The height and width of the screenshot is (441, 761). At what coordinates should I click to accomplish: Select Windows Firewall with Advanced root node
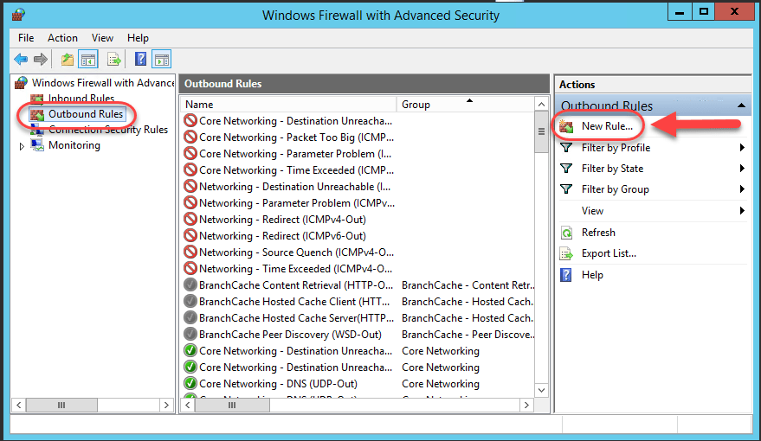tap(103, 83)
